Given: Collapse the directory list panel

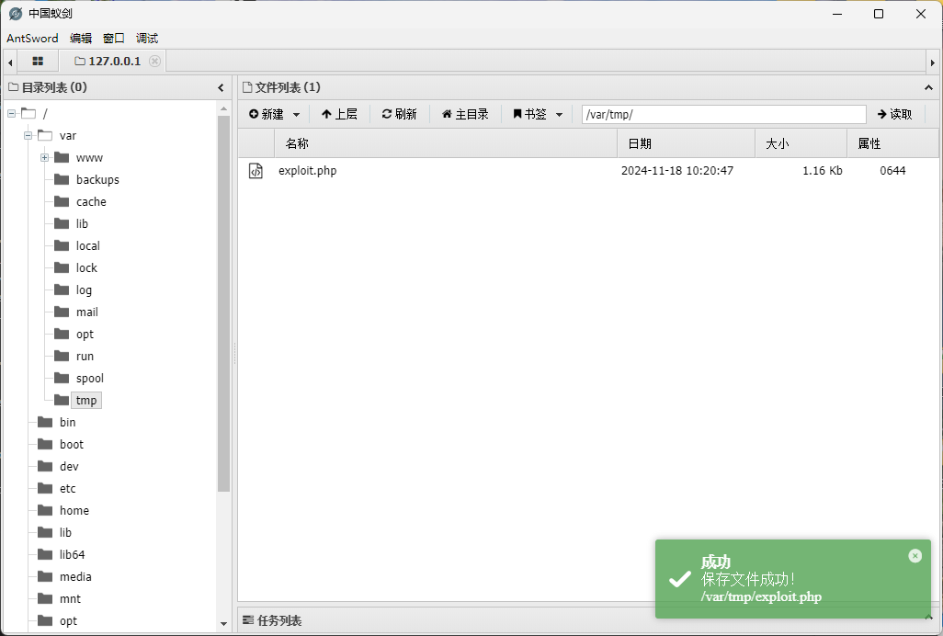Looking at the screenshot, I should (x=221, y=88).
